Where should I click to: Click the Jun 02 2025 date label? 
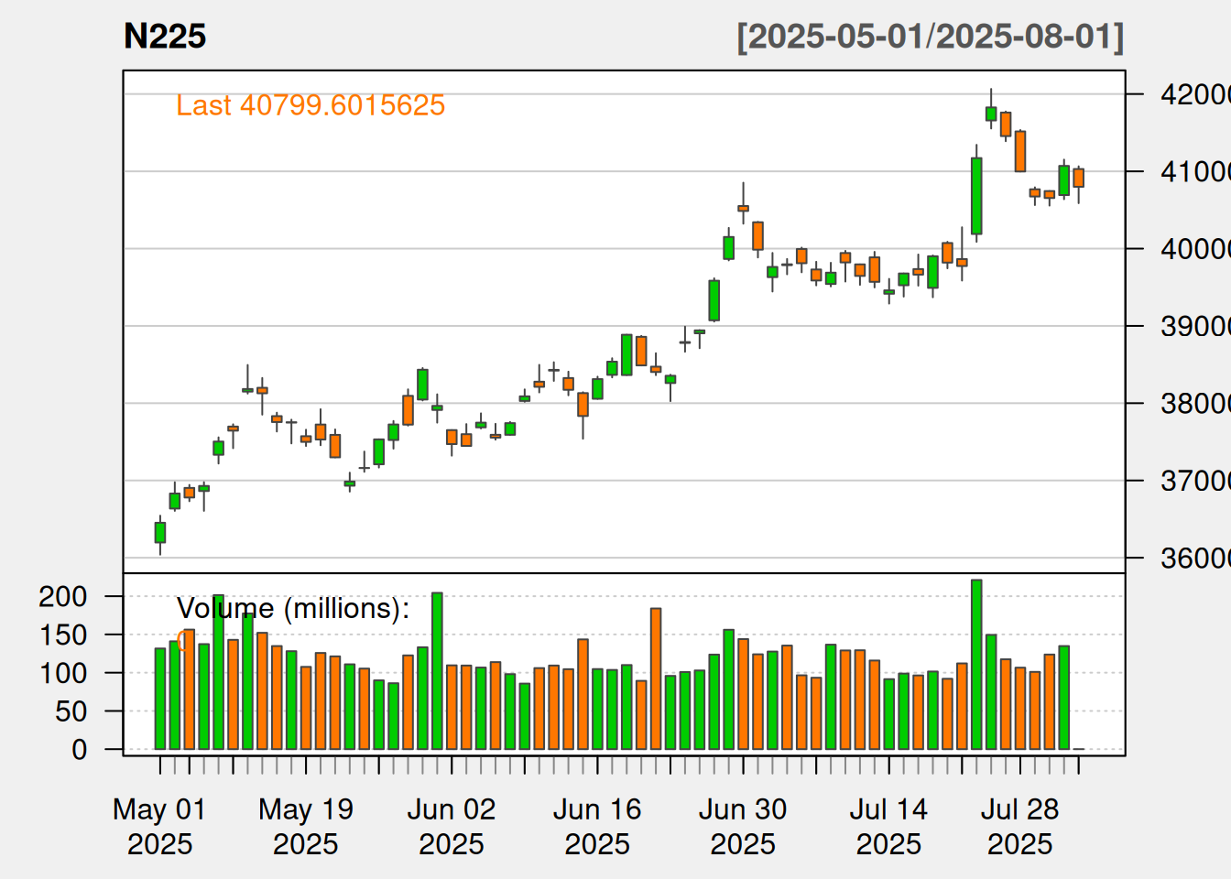pyautogui.click(x=451, y=826)
